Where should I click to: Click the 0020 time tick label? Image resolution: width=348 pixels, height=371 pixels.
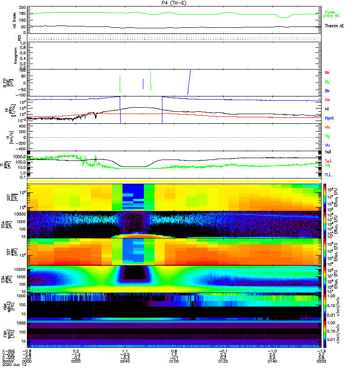pyautogui.click(x=76, y=361)
